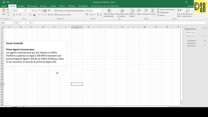
Task: Align text left in the cell
Action: pos(39,15)
